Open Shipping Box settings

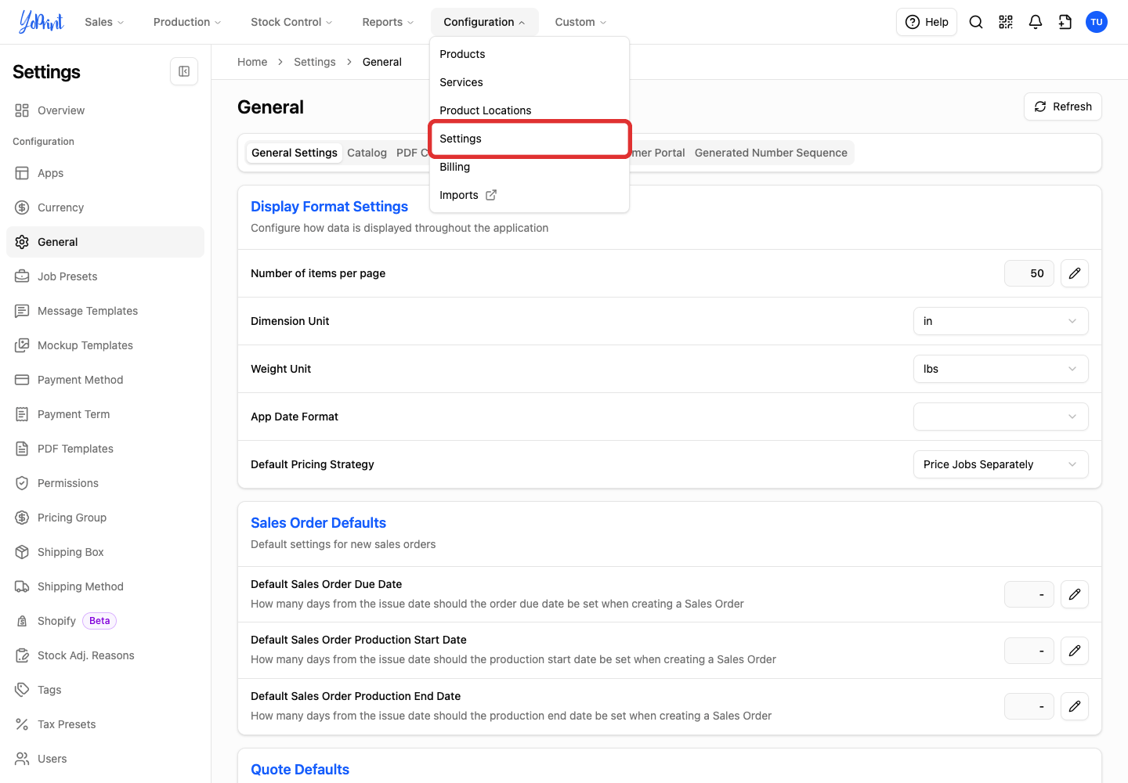pyautogui.click(x=105, y=552)
